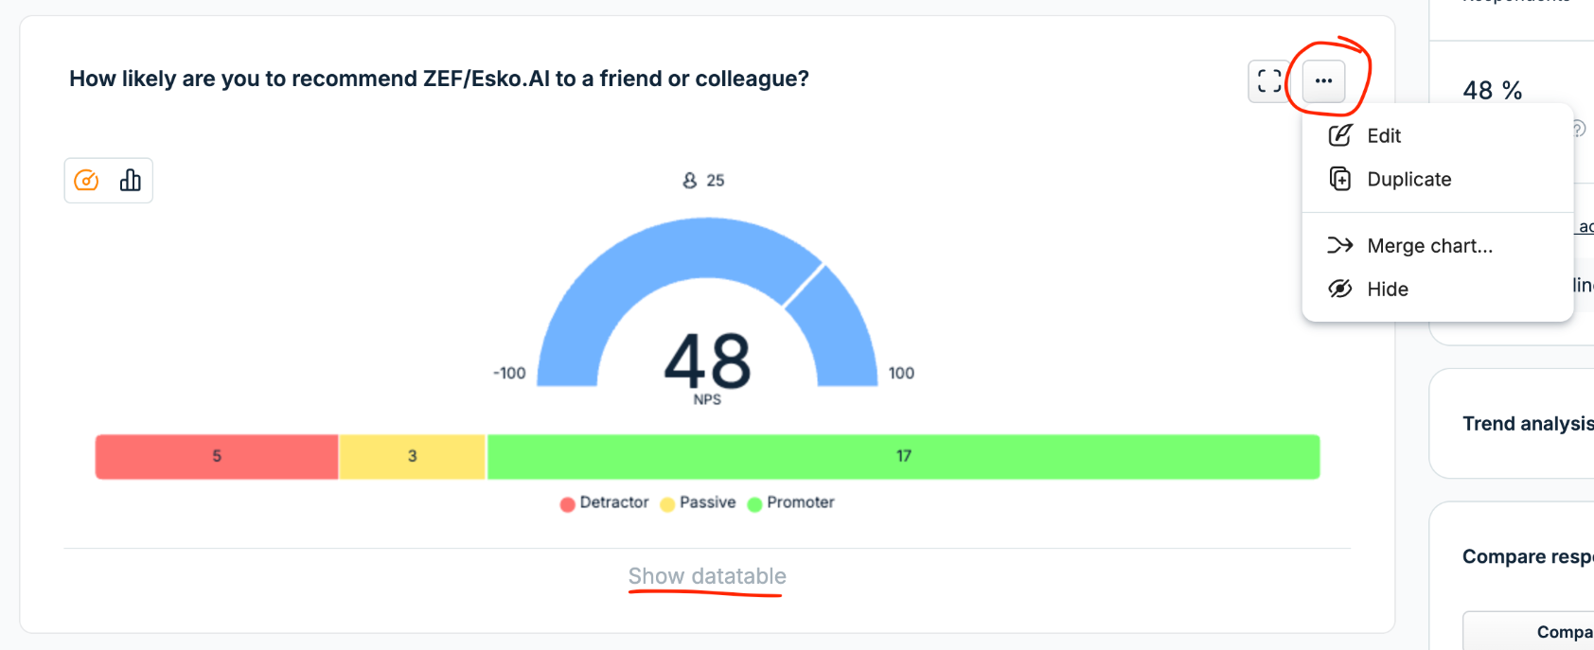Click the Duplicate copy icon
The image size is (1594, 650).
pos(1340,179)
